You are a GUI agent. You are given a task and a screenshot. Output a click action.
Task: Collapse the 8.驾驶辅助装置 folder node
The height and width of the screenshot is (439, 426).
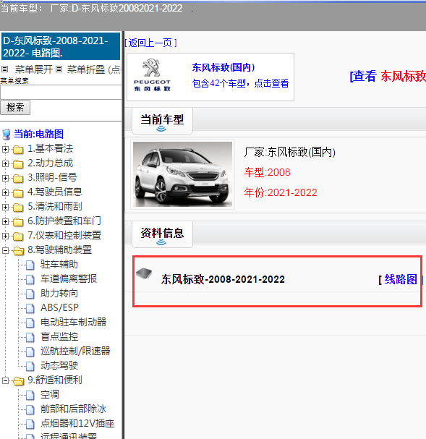click(x=5, y=250)
